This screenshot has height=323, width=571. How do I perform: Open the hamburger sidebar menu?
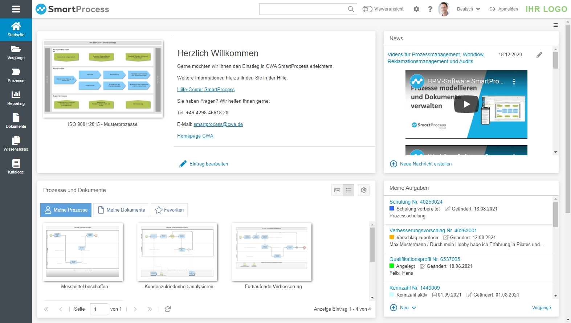(x=16, y=9)
